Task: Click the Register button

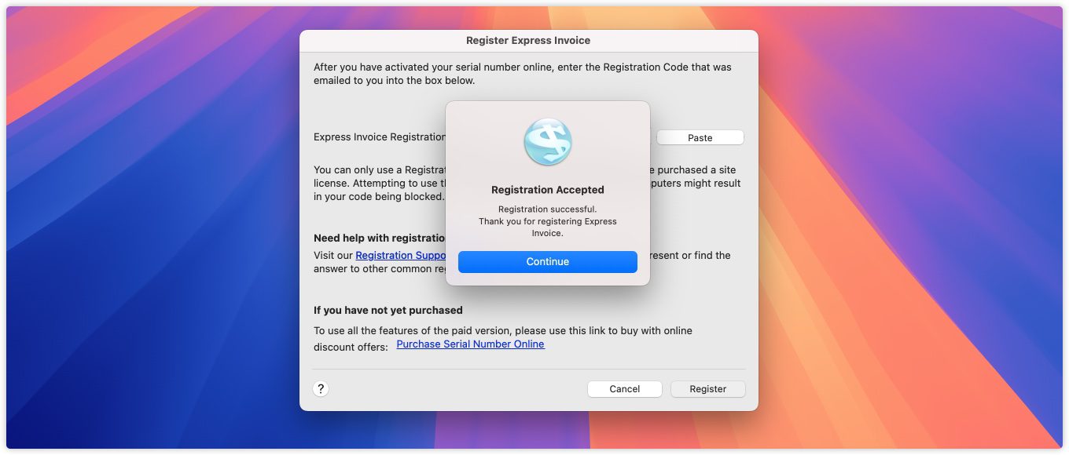Action: click(707, 389)
